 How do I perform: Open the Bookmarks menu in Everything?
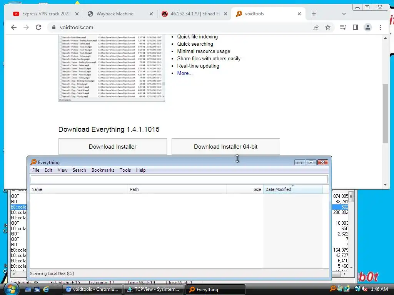[103, 170]
